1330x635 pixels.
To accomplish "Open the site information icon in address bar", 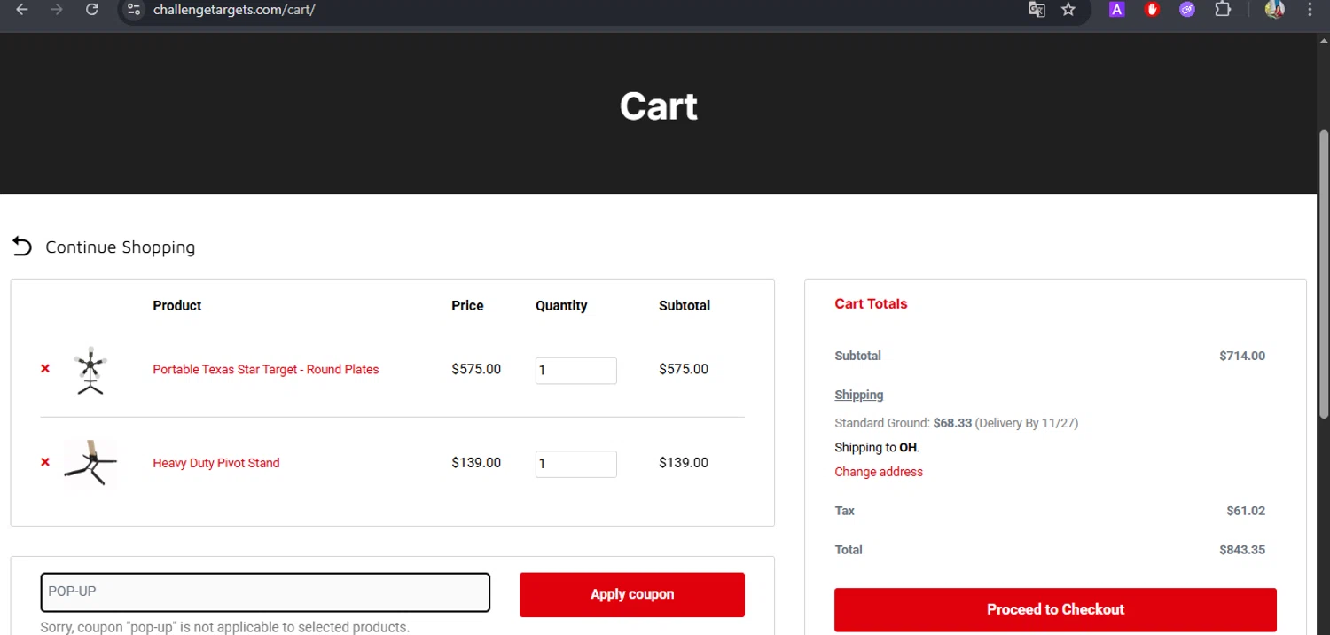I will tap(134, 10).
